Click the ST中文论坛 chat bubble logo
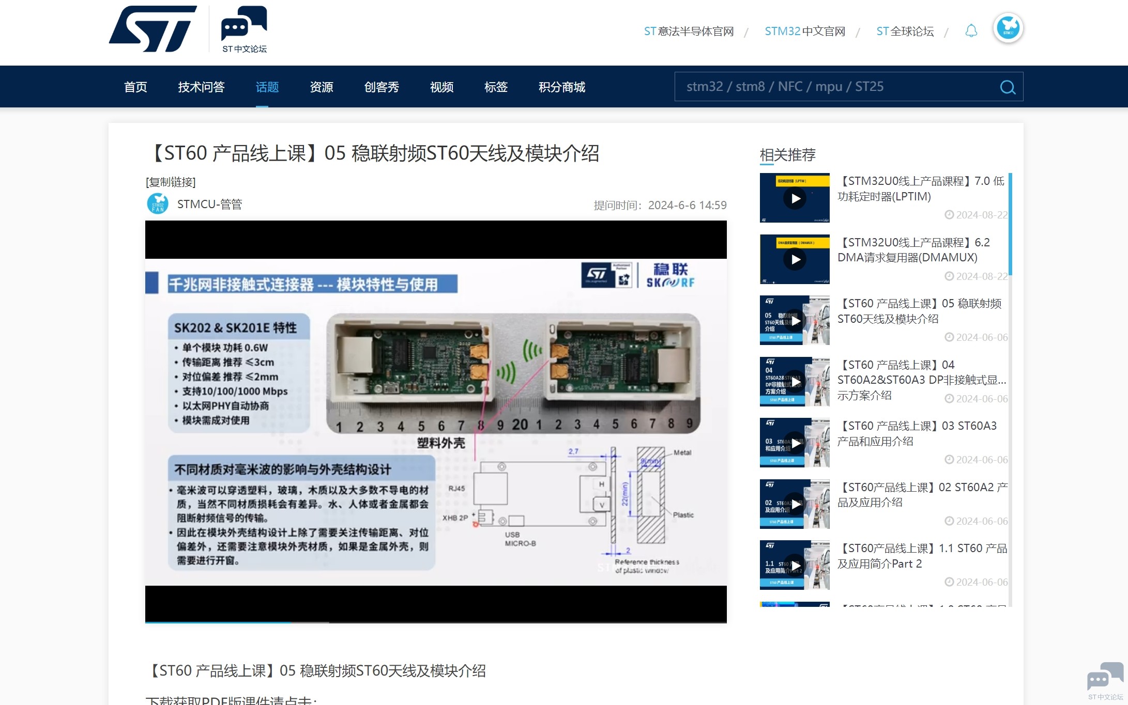 [244, 29]
